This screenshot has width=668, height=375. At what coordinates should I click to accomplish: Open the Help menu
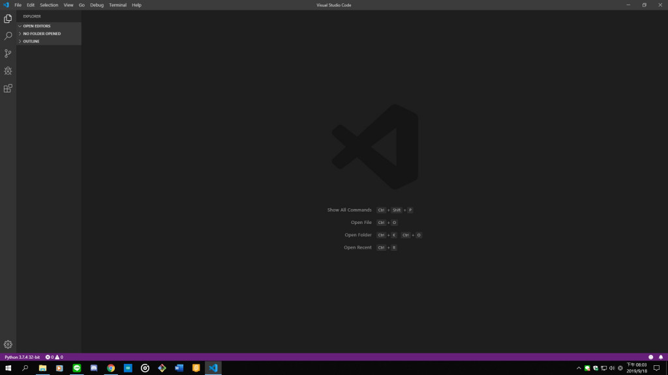(x=136, y=5)
